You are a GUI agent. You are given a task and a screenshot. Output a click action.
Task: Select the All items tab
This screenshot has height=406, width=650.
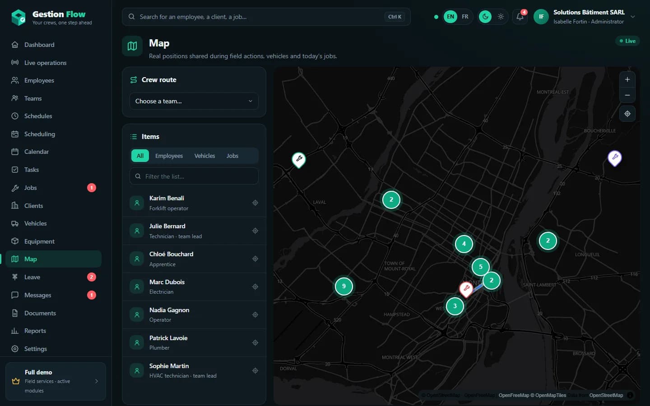(x=140, y=156)
